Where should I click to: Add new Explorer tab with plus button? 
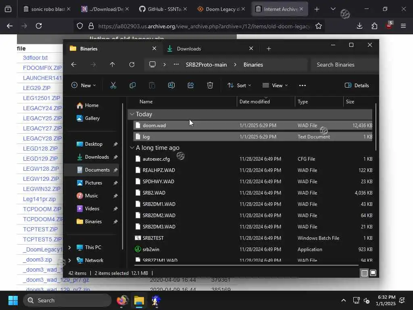[269, 49]
